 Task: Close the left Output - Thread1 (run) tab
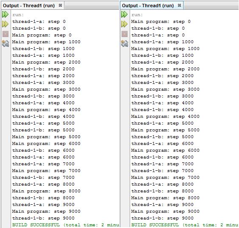pos(60,6)
